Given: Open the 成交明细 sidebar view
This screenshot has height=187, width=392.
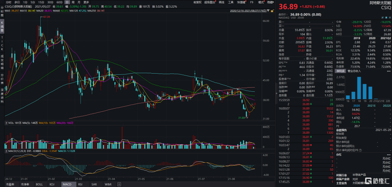Looking at the screenshot, I should [x=2, y=62].
